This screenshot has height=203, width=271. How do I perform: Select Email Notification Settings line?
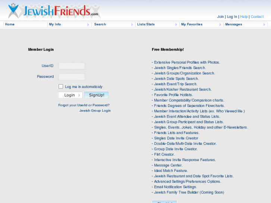[174, 187]
